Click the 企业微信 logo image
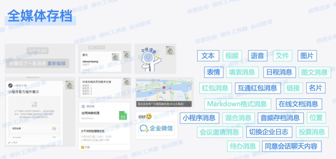The image size is (336, 159). [x=156, y=128]
